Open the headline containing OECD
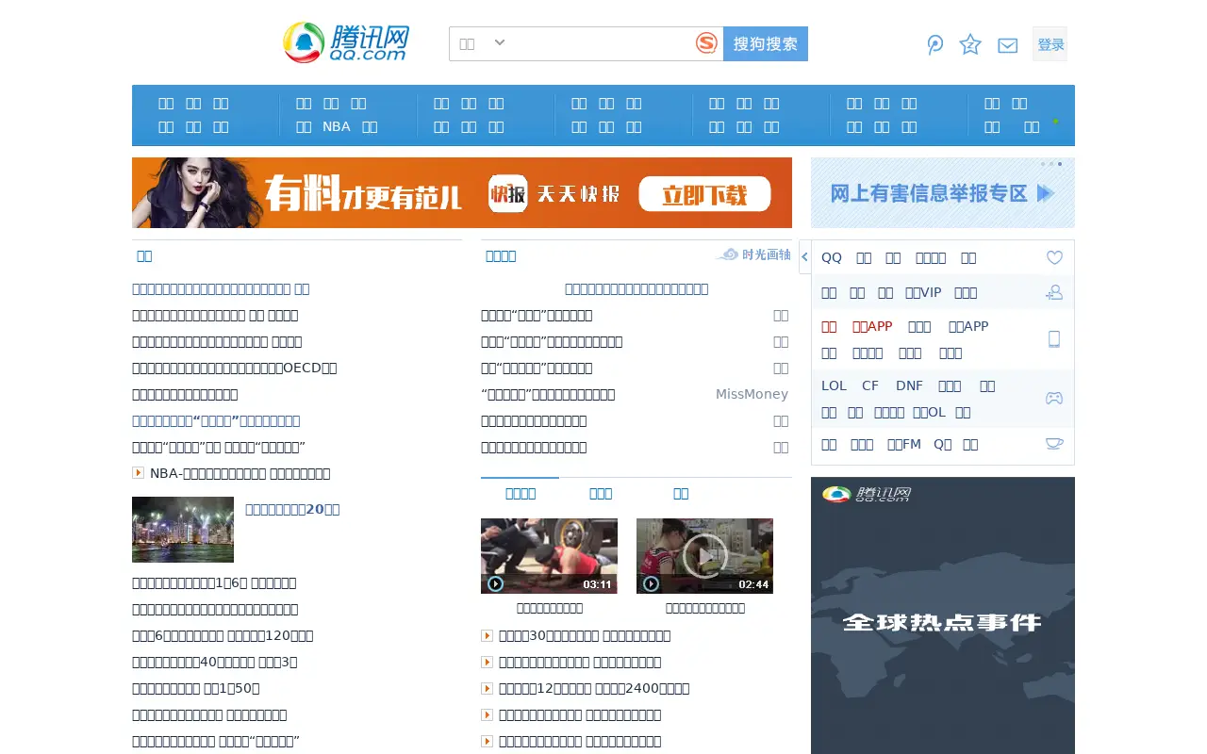 pos(234,368)
